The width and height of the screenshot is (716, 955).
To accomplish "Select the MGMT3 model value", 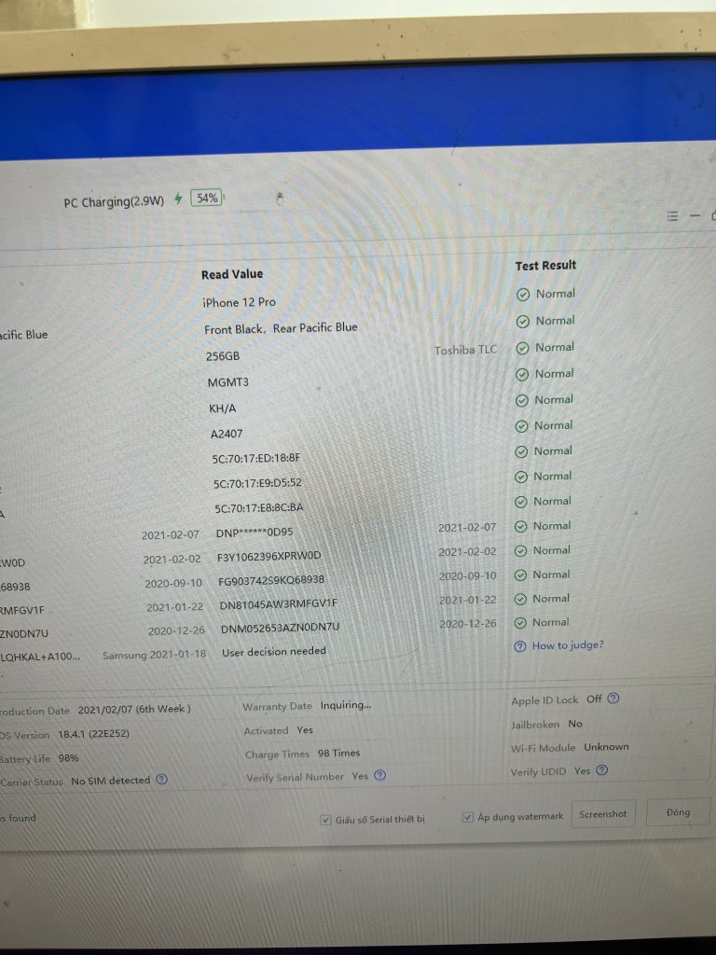I will pos(228,382).
